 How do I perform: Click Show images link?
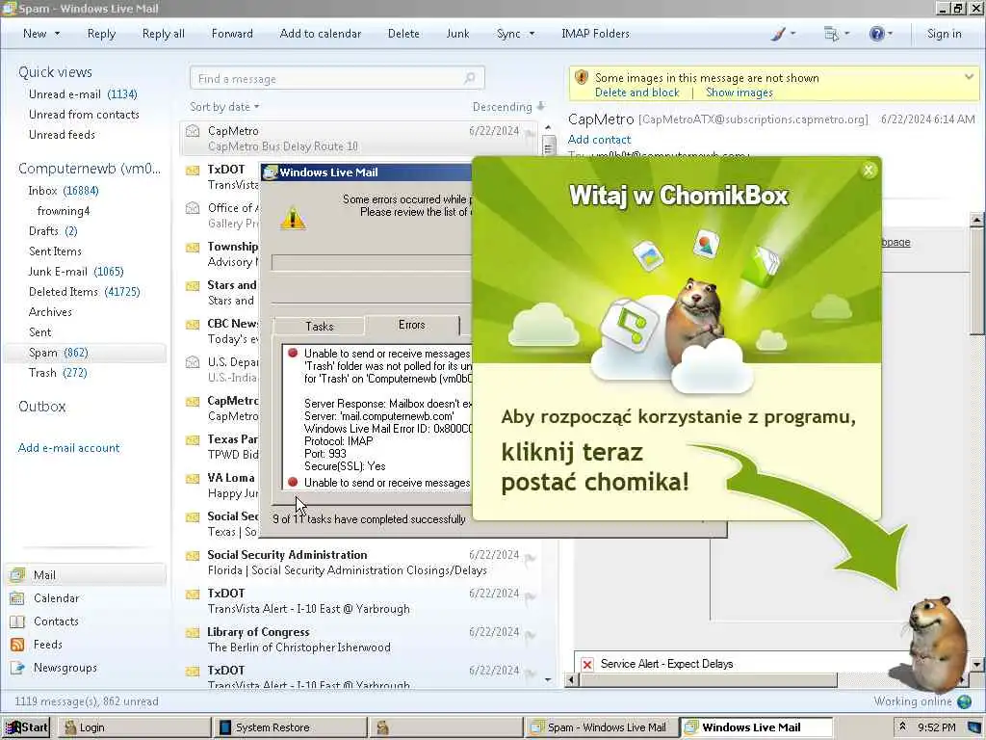739,92
